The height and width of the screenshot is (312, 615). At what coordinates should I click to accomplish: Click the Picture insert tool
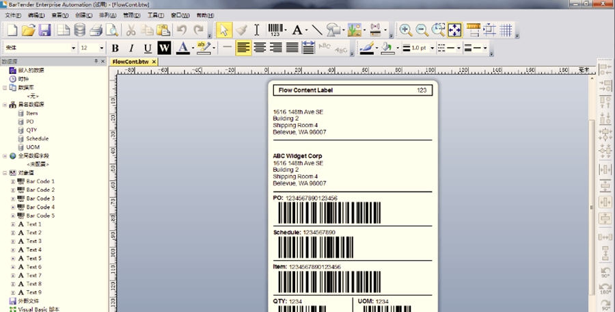coord(353,30)
